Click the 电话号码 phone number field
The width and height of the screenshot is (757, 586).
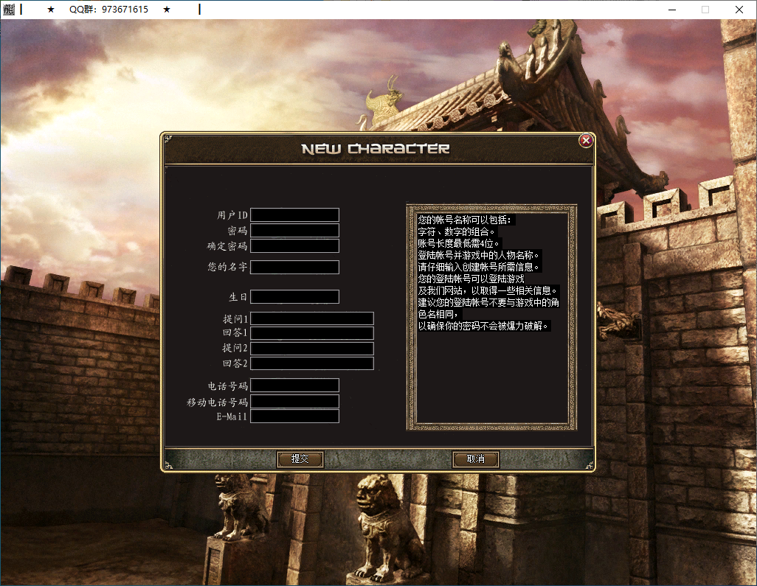[294, 385]
